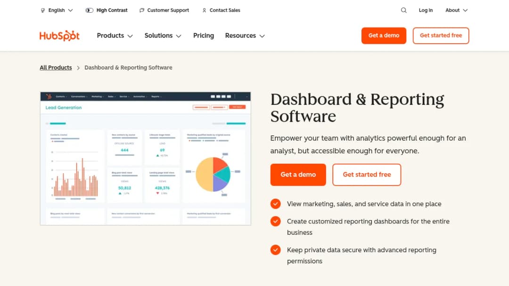Open the Contact Sales link
The image size is (509, 286).
(225, 10)
